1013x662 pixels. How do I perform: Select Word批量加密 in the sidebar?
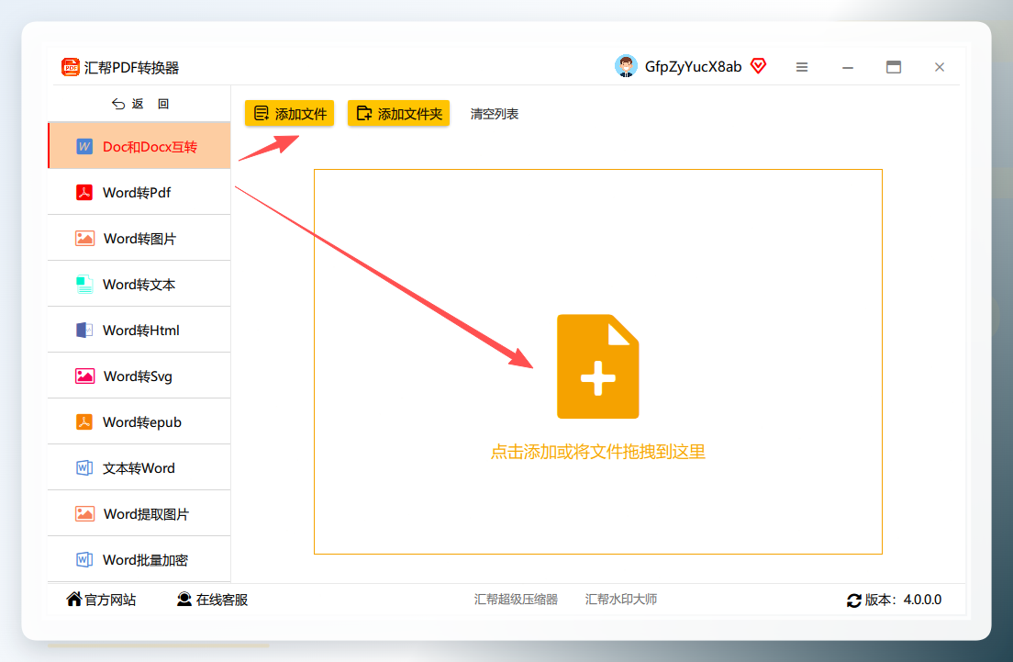point(139,560)
